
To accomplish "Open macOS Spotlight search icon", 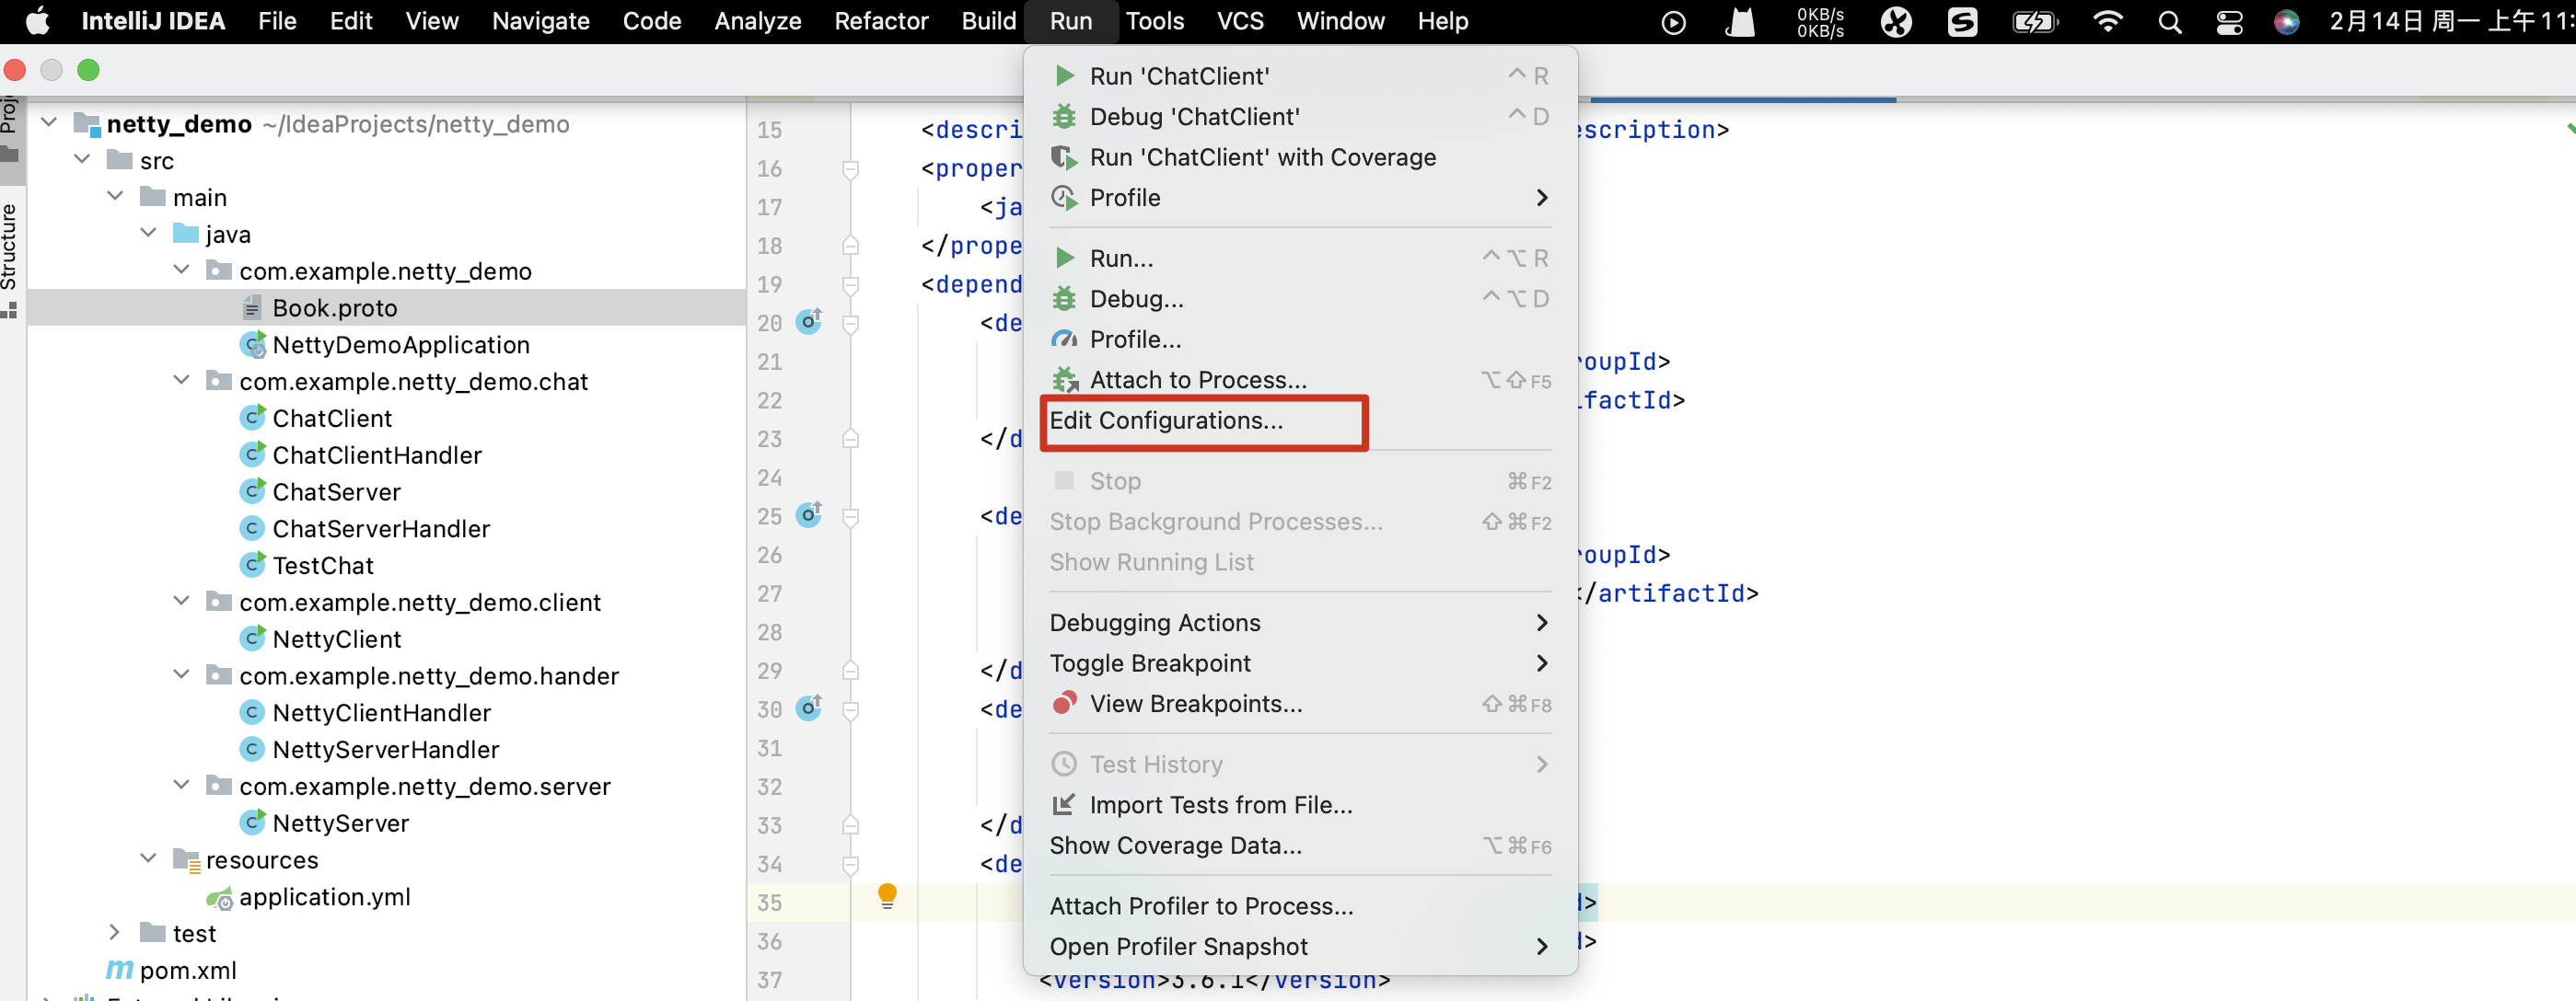I will click(x=2169, y=22).
